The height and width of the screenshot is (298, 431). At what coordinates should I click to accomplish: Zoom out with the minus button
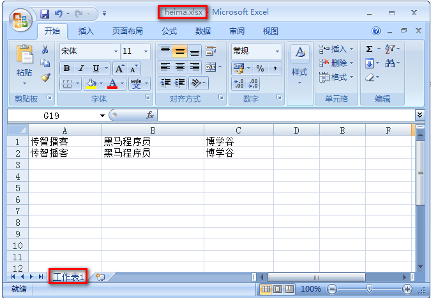pos(332,289)
